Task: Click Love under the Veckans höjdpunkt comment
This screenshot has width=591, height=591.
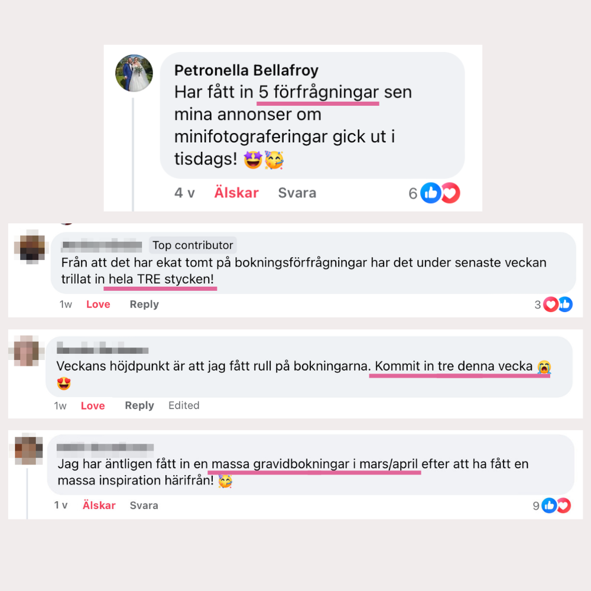Action: click(93, 405)
